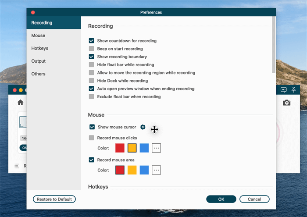This screenshot has width=307, height=217.
Task: Click the home icon in main window
Action: (20, 103)
